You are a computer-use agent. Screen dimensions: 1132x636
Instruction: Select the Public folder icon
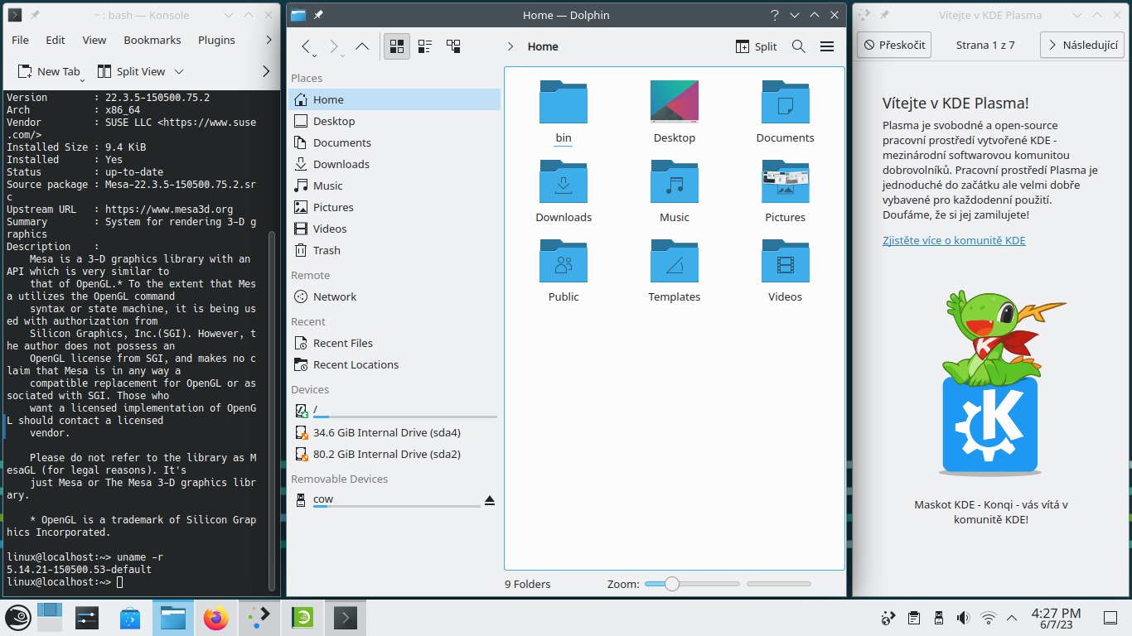tap(564, 261)
